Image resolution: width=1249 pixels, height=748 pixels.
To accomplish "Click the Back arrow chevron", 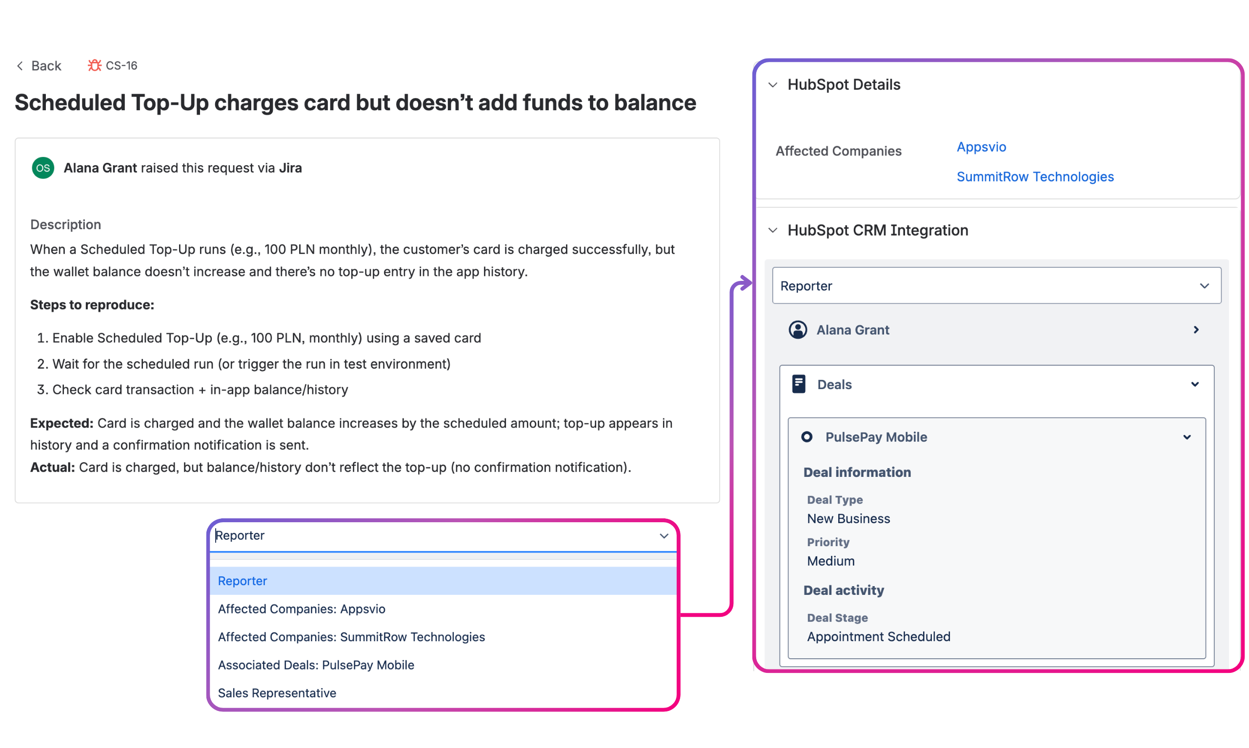I will pyautogui.click(x=20, y=65).
